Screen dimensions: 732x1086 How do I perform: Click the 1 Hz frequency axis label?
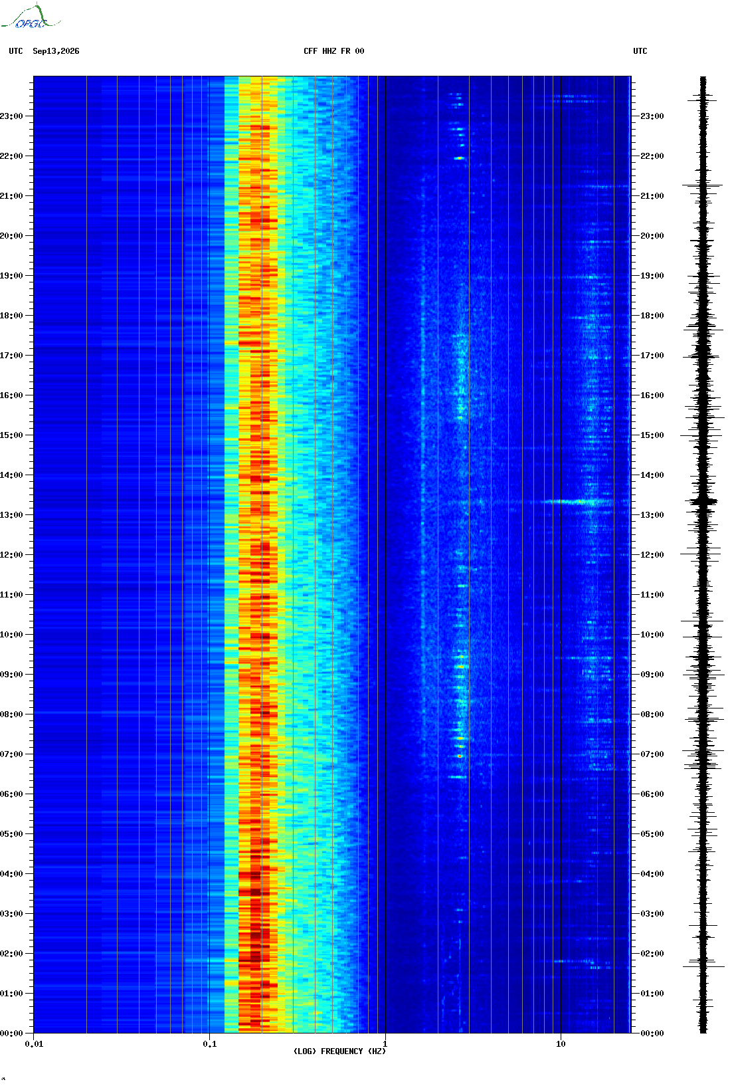coord(385,1044)
